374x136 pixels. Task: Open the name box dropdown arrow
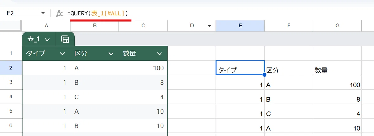[43, 13]
